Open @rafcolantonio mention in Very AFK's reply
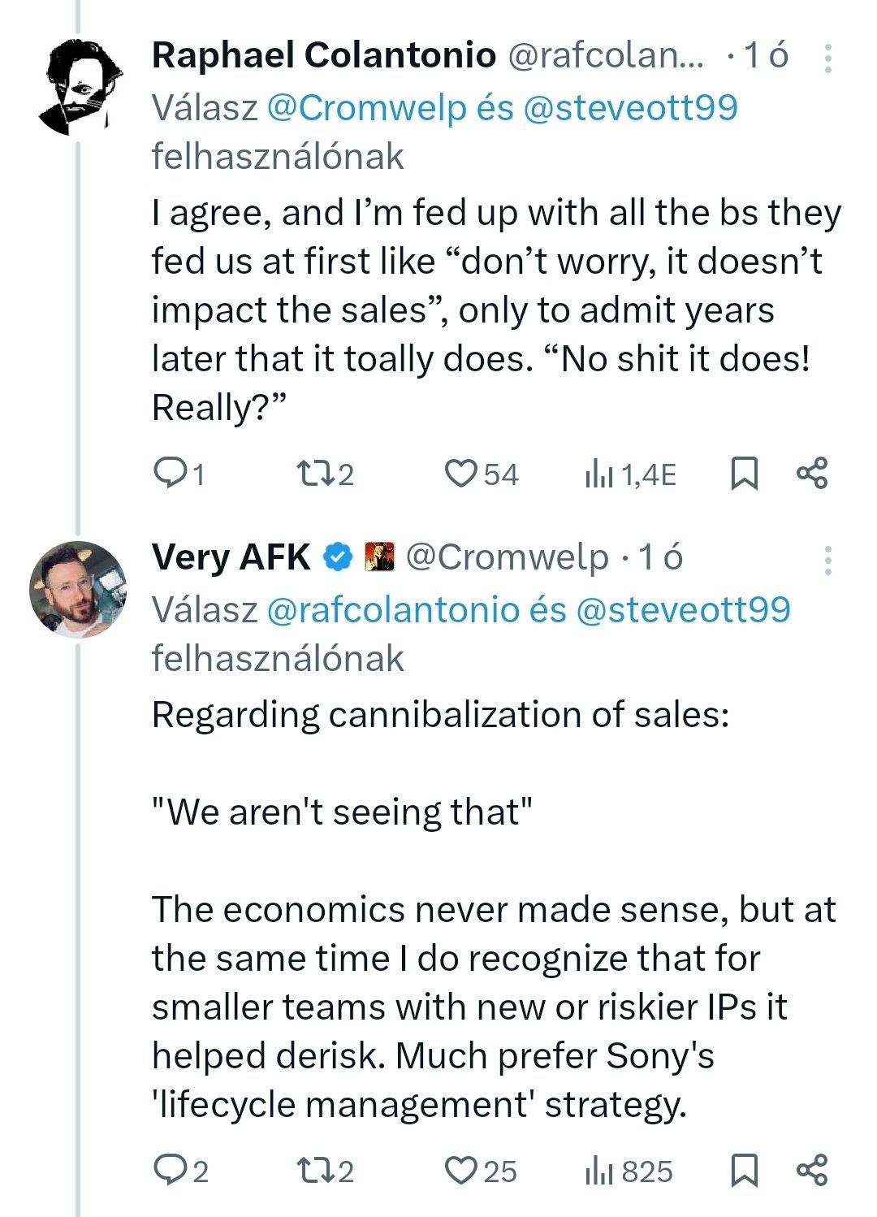Screen dimensions: 877x1217 (x=393, y=610)
